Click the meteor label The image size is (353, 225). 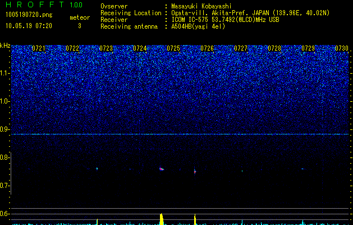80,17
